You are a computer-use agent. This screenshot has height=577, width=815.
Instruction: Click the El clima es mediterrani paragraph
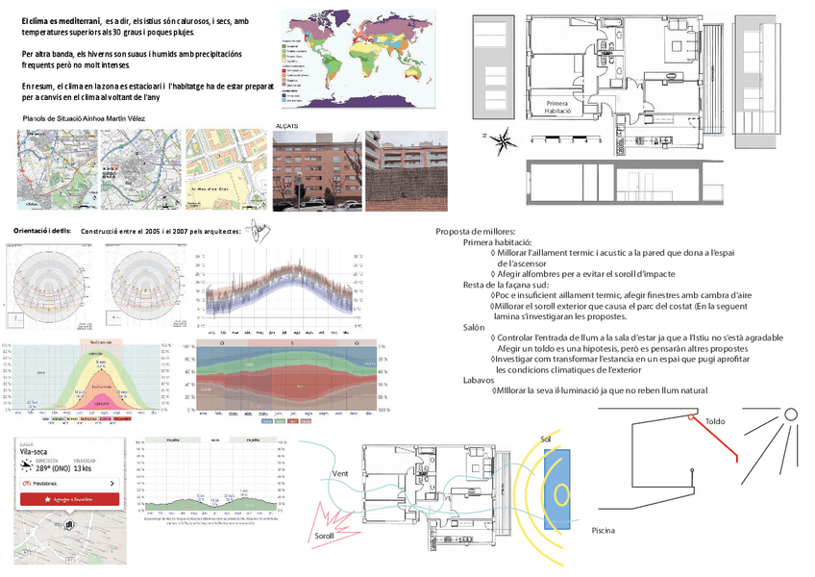pos(136,27)
